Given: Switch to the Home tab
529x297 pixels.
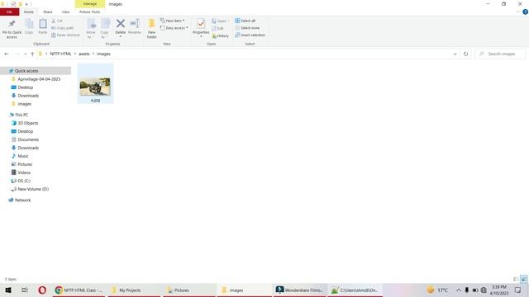Looking at the screenshot, I should tap(29, 12).
